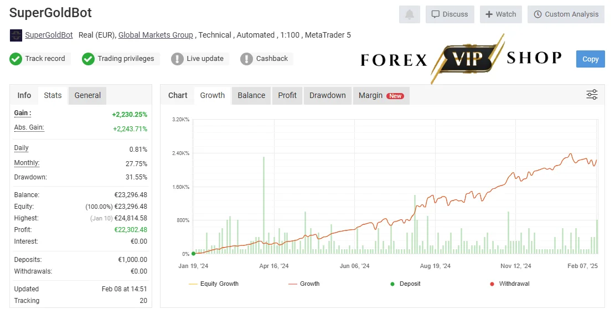The image size is (615, 319).
Task: Toggle Withdrawal legend marker
Action: 509,284
